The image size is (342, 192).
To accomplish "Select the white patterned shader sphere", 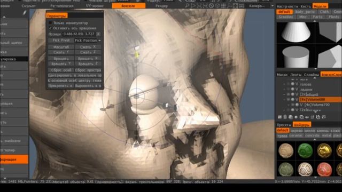I will [305, 169].
